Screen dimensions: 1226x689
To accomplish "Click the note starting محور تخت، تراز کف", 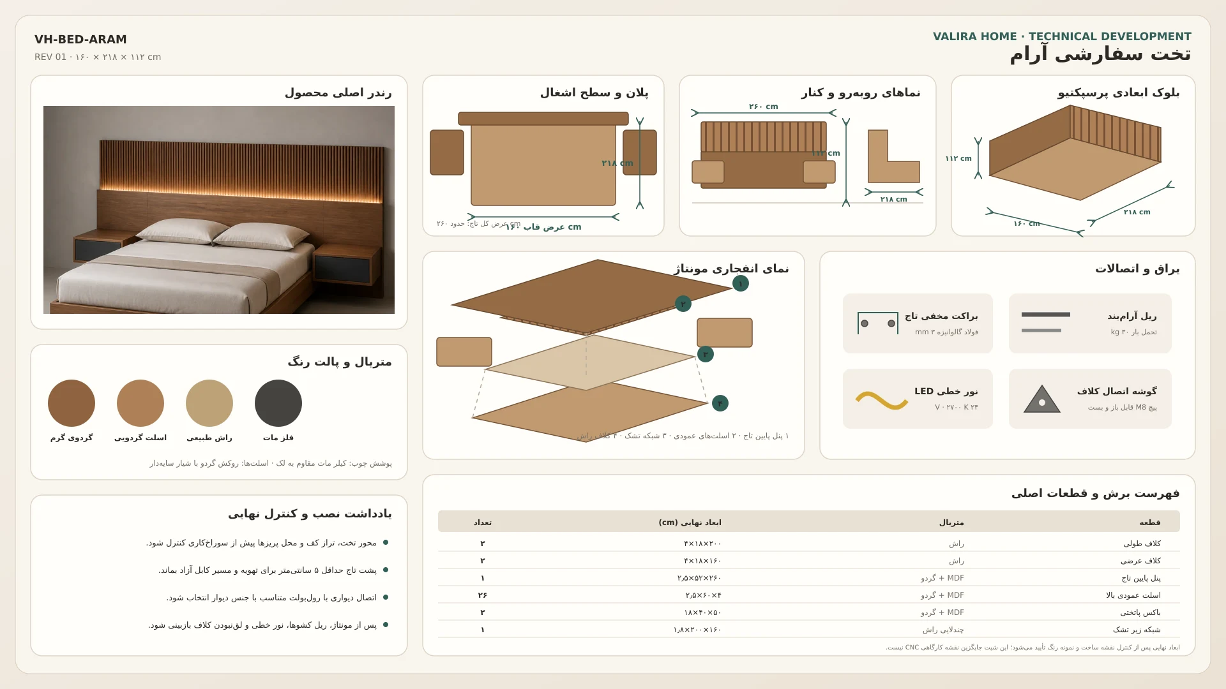I will [x=261, y=543].
